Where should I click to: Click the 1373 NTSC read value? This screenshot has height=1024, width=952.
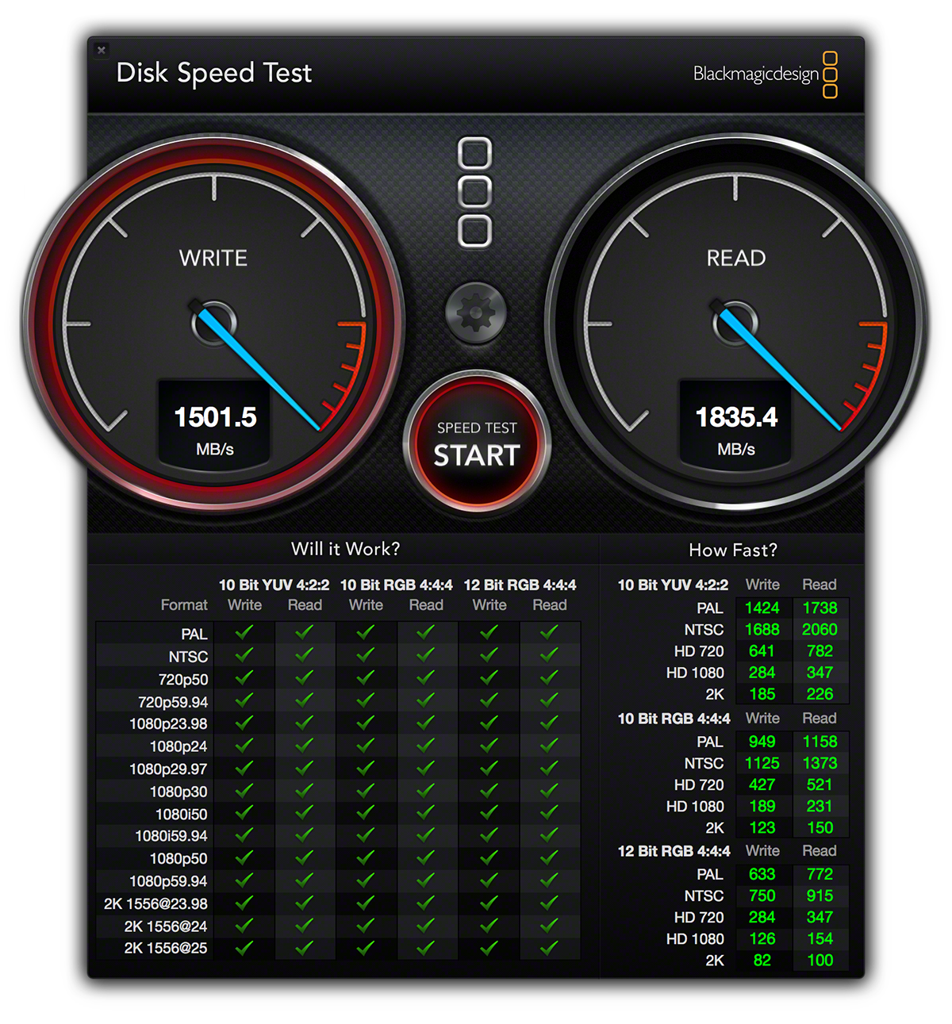pos(820,762)
